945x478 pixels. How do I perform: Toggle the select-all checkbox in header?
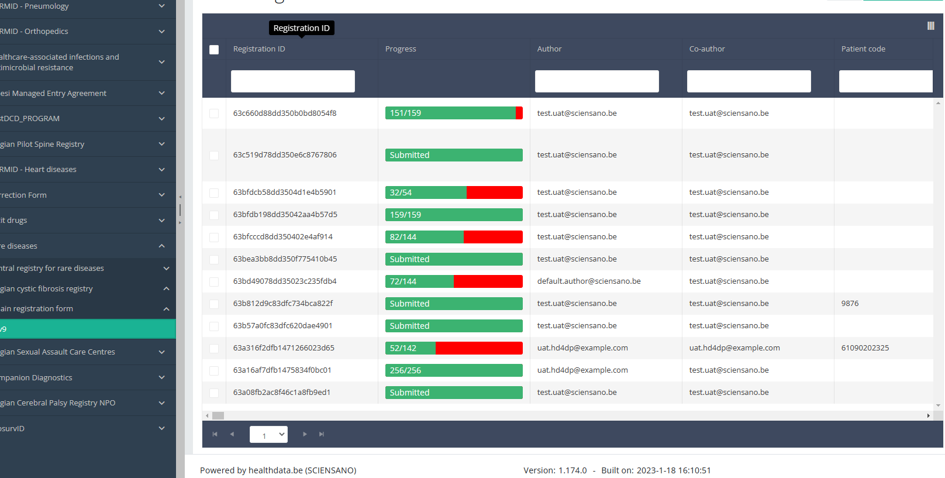[x=214, y=50]
